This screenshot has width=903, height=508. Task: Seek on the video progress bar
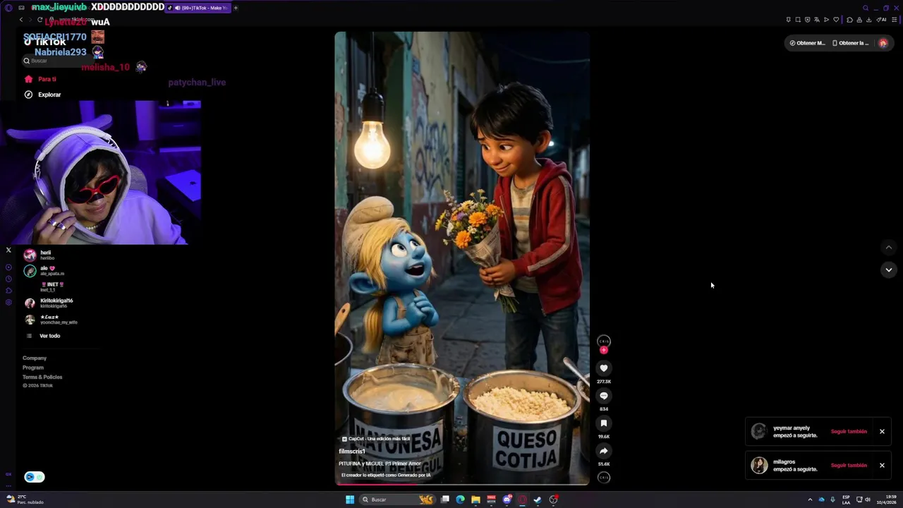pyautogui.click(x=462, y=484)
